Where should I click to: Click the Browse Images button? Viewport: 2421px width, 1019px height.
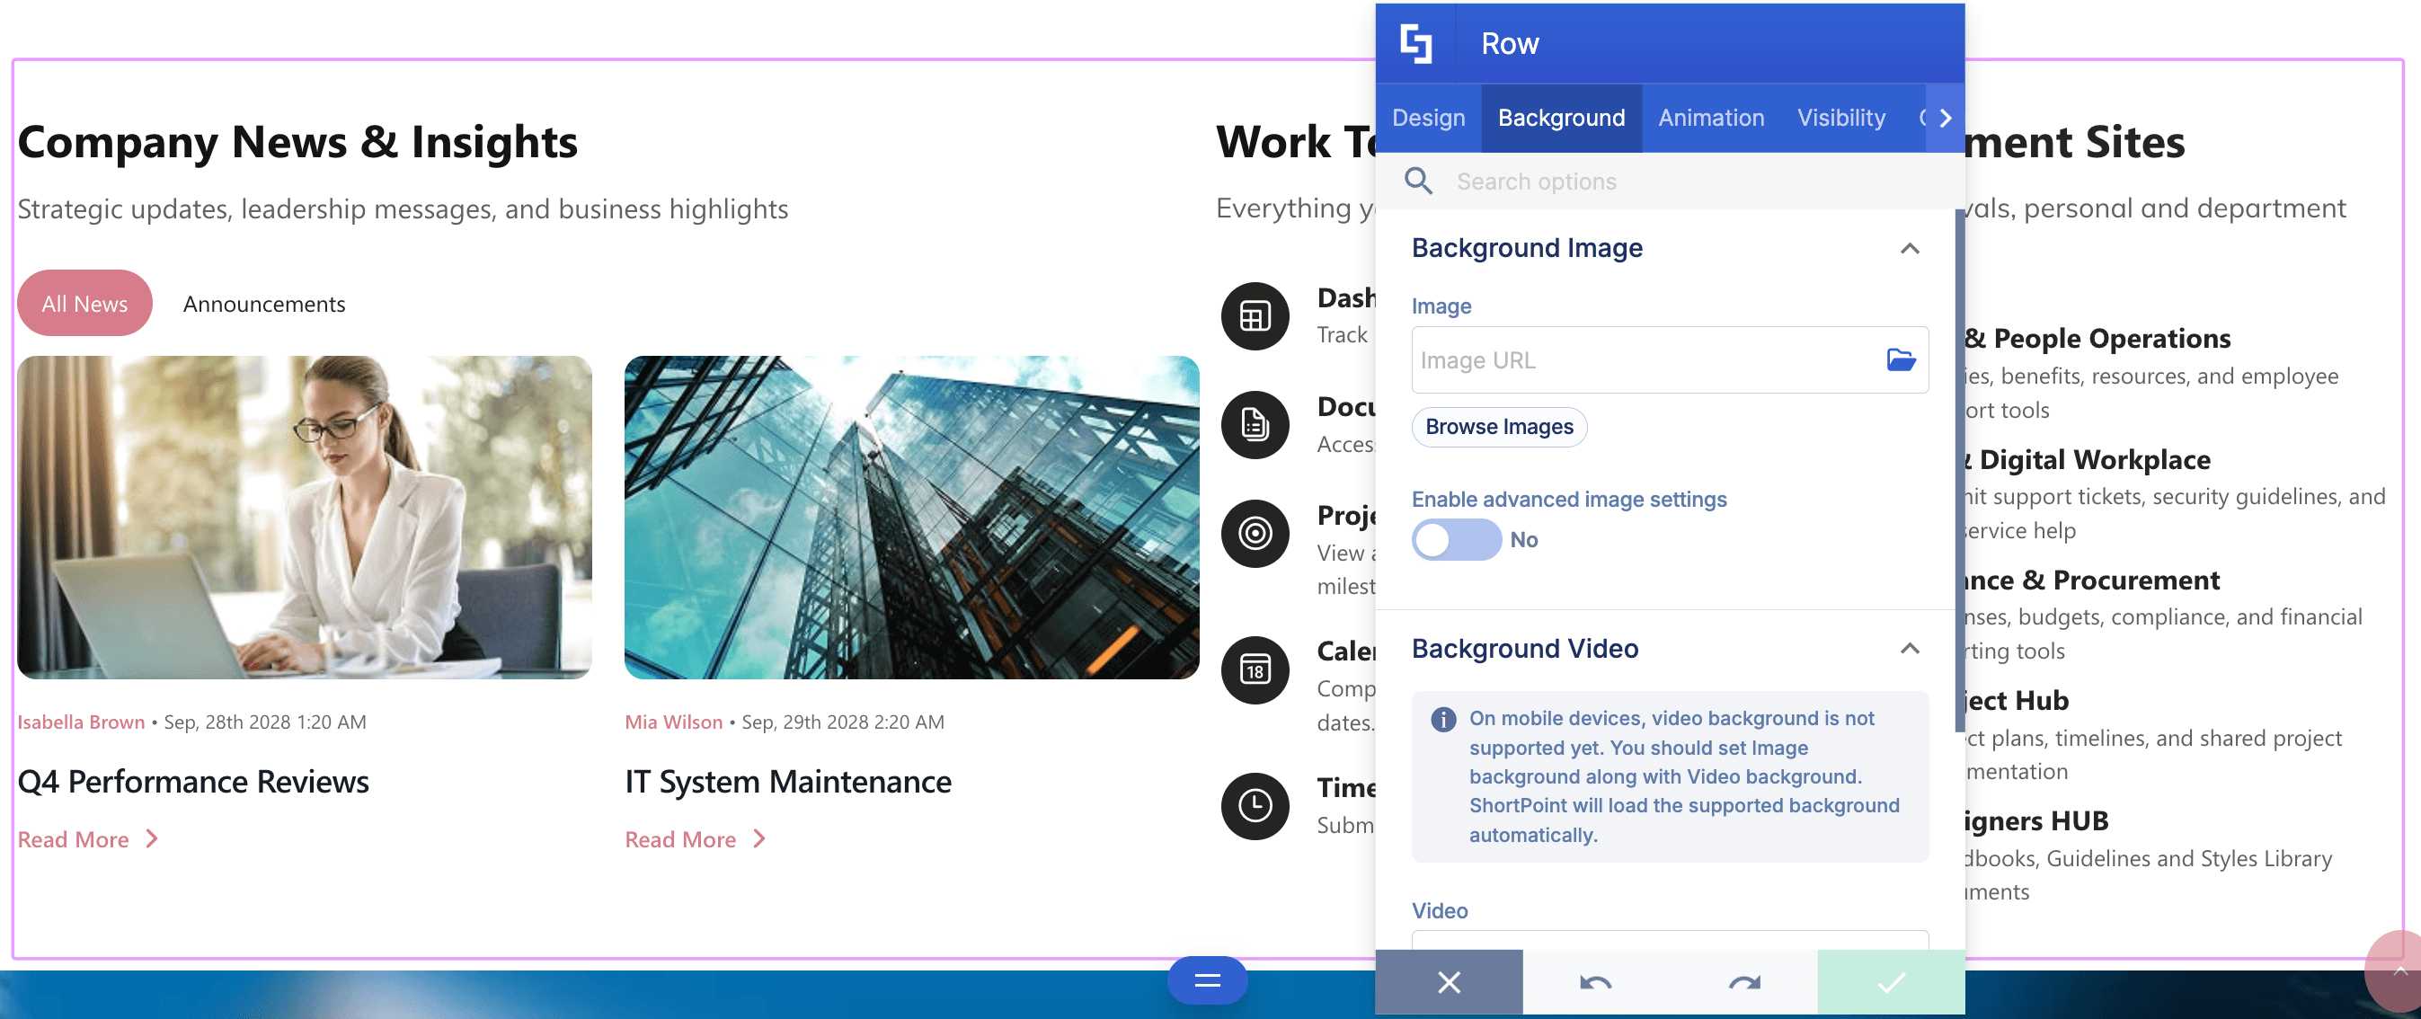(1498, 427)
